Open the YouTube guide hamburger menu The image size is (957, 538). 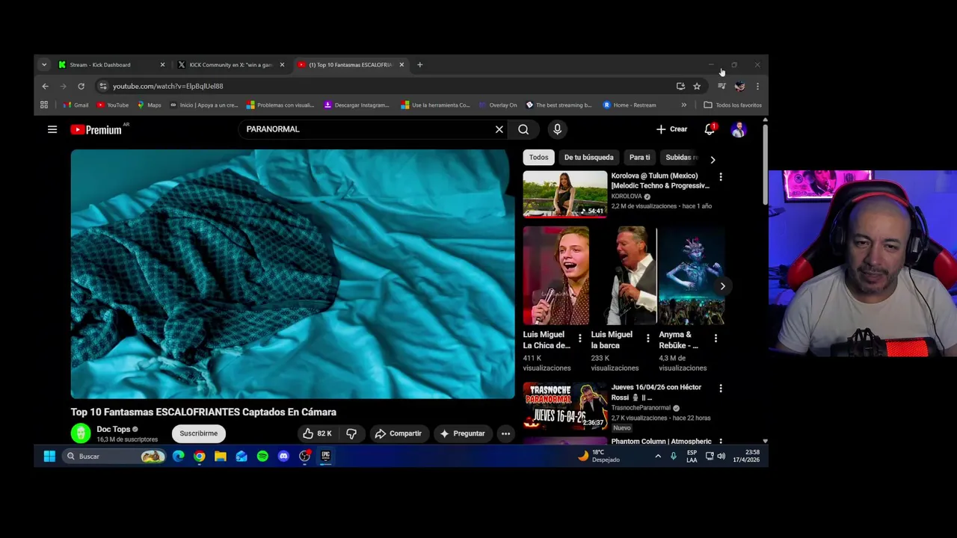click(x=52, y=129)
